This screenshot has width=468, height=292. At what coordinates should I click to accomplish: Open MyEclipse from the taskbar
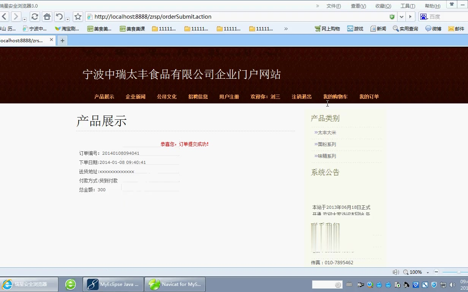(x=113, y=284)
